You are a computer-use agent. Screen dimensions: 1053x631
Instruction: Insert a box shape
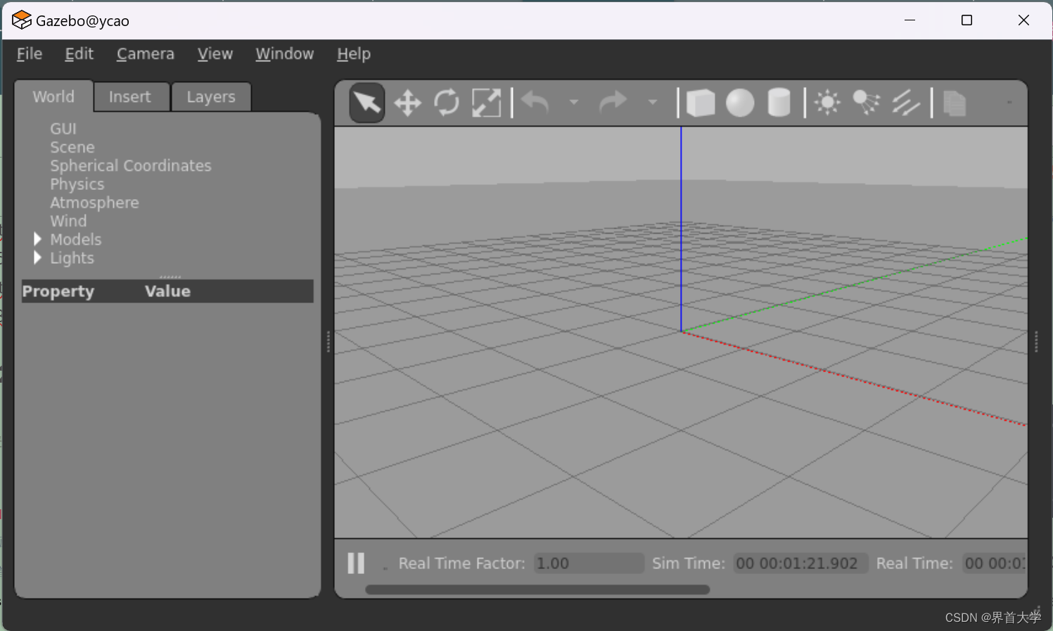[700, 103]
